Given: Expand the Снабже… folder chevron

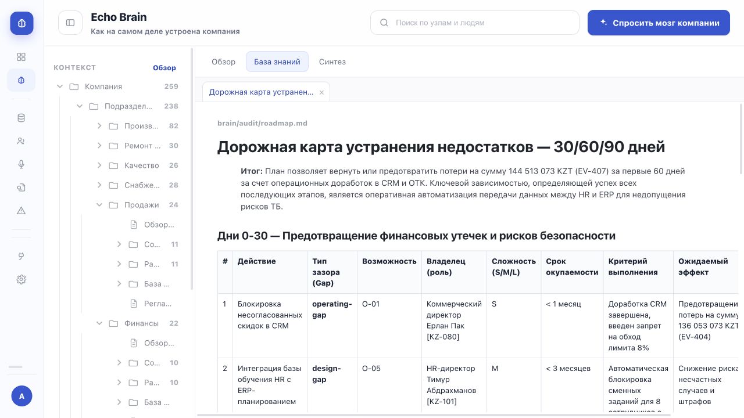Looking at the screenshot, I should click(99, 185).
